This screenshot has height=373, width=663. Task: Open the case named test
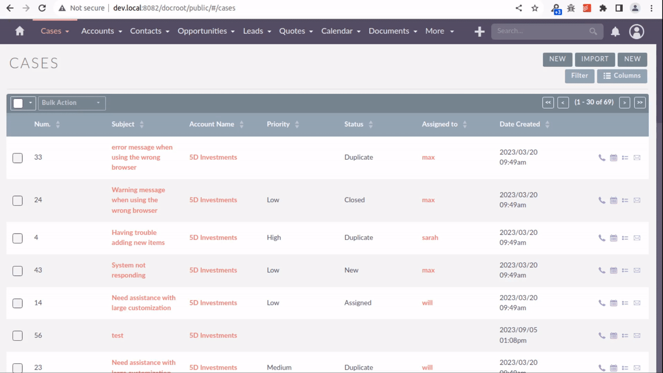point(117,335)
